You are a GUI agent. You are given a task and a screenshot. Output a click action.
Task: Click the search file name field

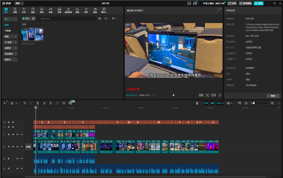(67, 18)
